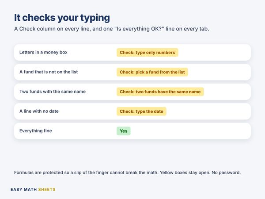Select the 'Letters in a money box' label
Screen dimensions: 265x199
[x=43, y=52]
